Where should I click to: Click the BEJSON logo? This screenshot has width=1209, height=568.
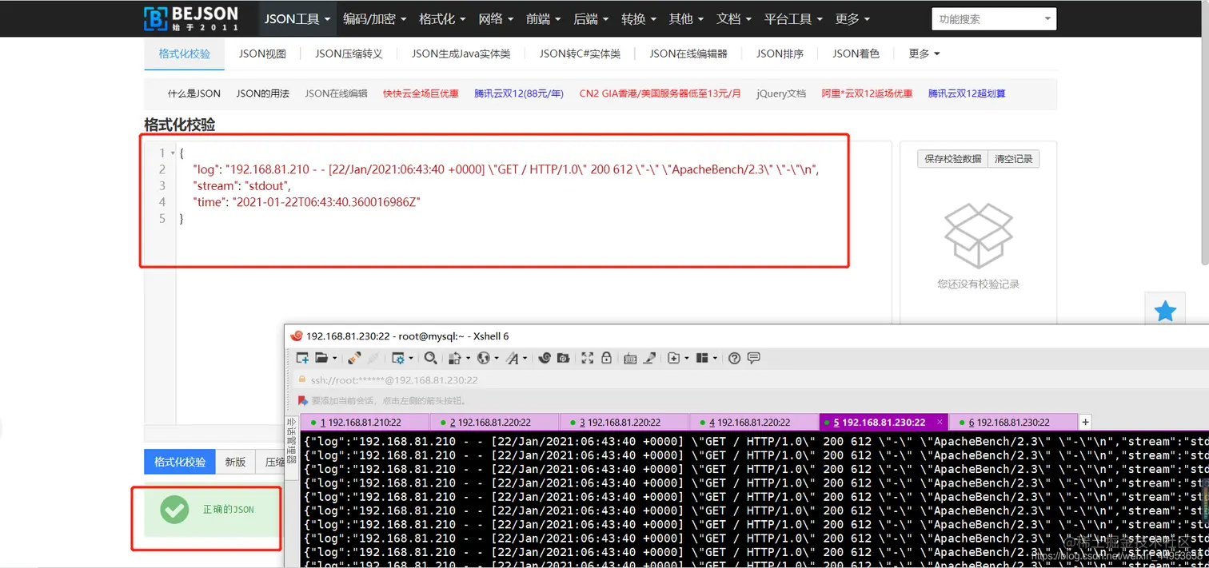(x=192, y=18)
